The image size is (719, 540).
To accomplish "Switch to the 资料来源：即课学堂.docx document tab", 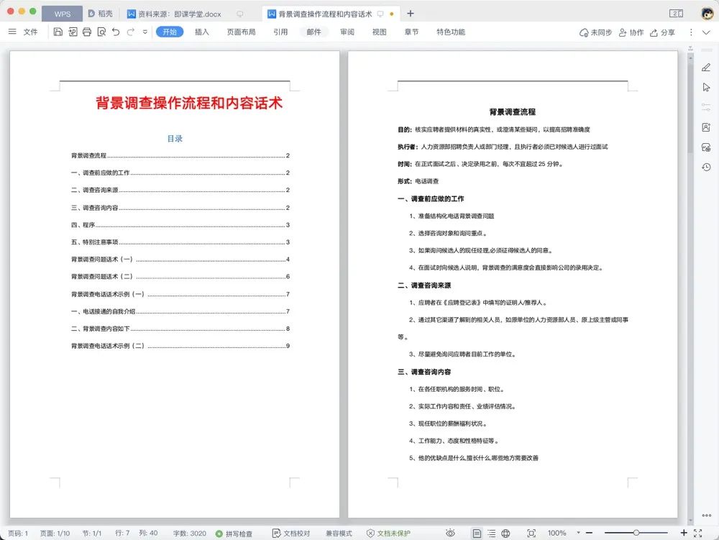I will tap(180, 14).
